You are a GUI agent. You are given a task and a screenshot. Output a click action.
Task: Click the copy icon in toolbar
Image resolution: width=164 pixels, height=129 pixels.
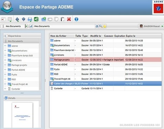(56, 19)
